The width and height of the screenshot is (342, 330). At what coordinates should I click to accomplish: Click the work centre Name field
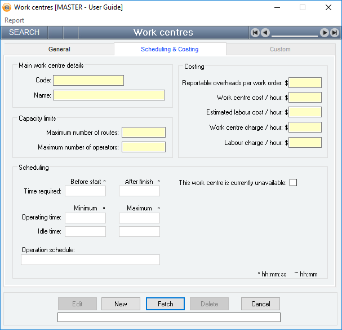pyautogui.click(x=109, y=95)
